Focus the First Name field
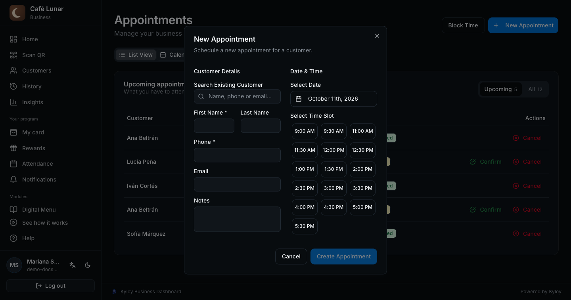Viewport: 571px width, 300px height. [x=214, y=126]
